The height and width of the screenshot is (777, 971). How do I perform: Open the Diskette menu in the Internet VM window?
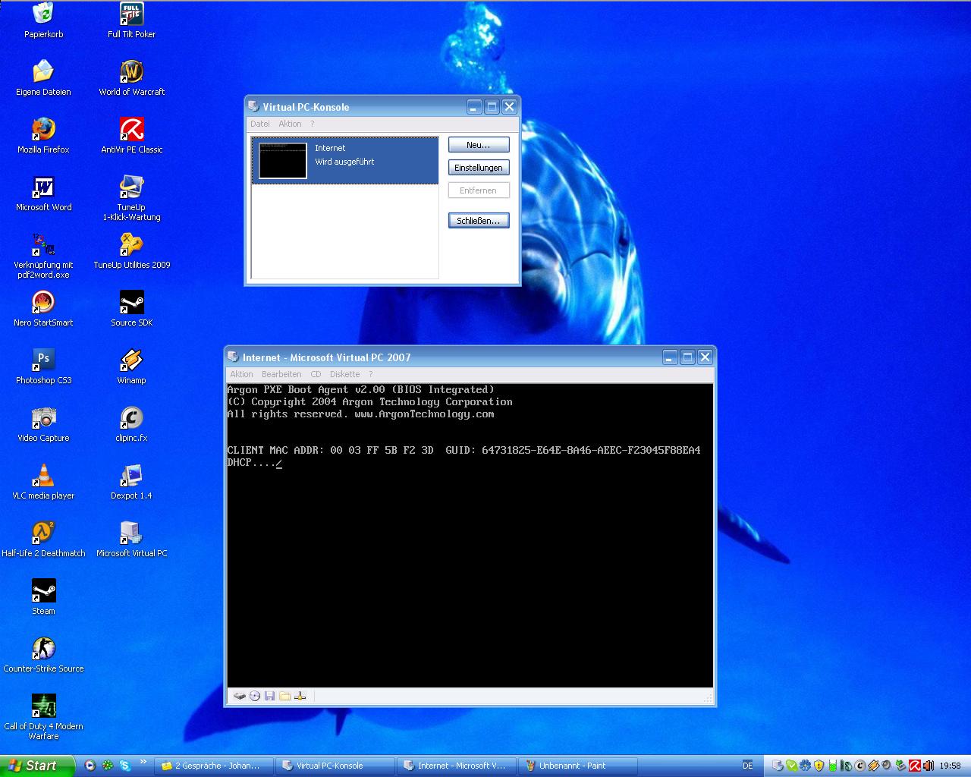point(345,374)
